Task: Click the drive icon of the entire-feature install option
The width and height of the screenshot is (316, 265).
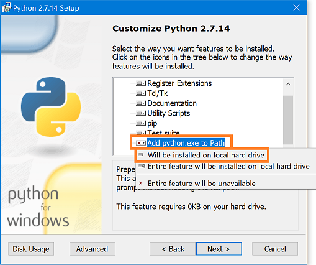Action: (x=142, y=166)
